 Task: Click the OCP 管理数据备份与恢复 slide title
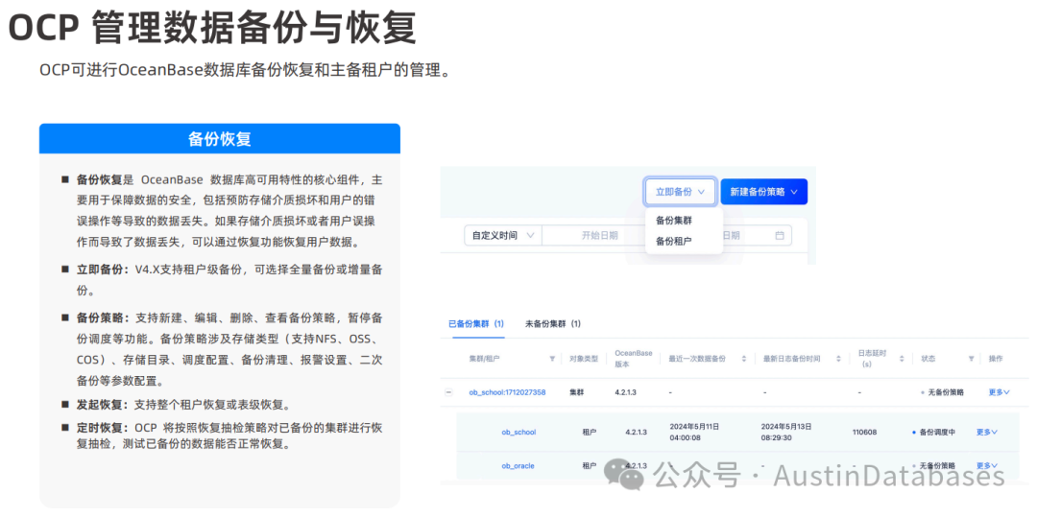[212, 27]
